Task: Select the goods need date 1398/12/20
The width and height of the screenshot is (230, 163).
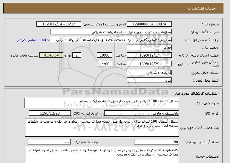Action: [50, 113]
